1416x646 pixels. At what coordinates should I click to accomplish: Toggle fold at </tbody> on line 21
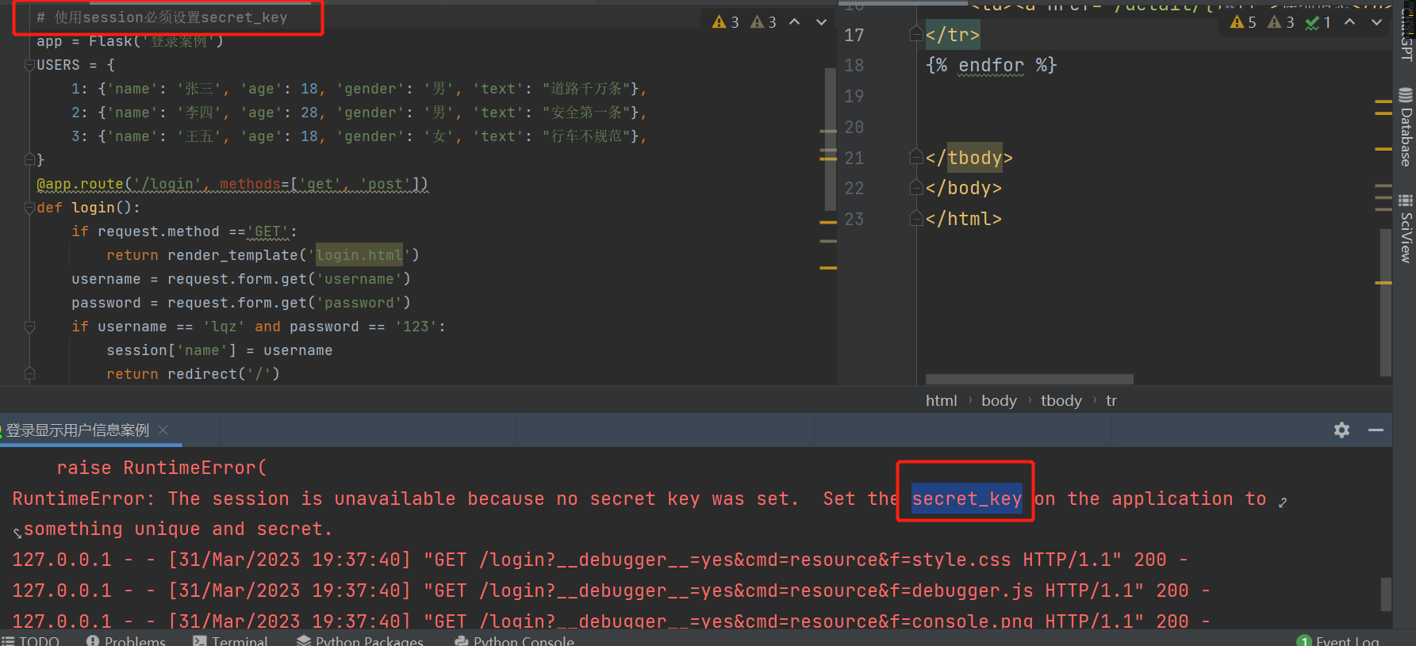(915, 157)
